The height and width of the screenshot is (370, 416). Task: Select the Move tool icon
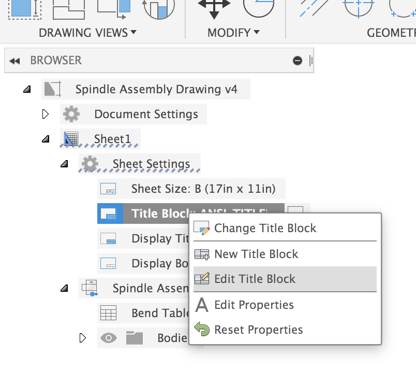tap(214, 9)
